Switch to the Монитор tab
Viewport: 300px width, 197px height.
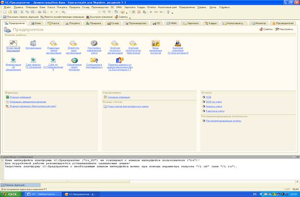259,23
